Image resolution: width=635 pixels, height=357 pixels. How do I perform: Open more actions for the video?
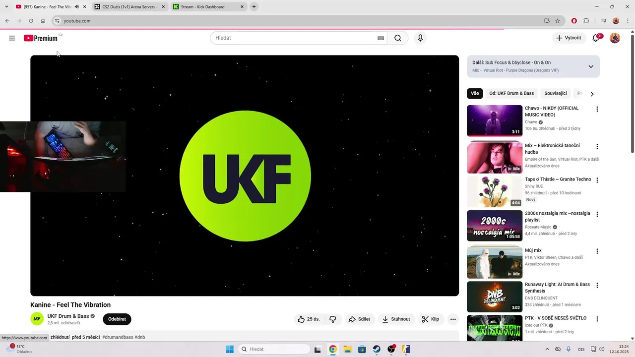point(453,319)
